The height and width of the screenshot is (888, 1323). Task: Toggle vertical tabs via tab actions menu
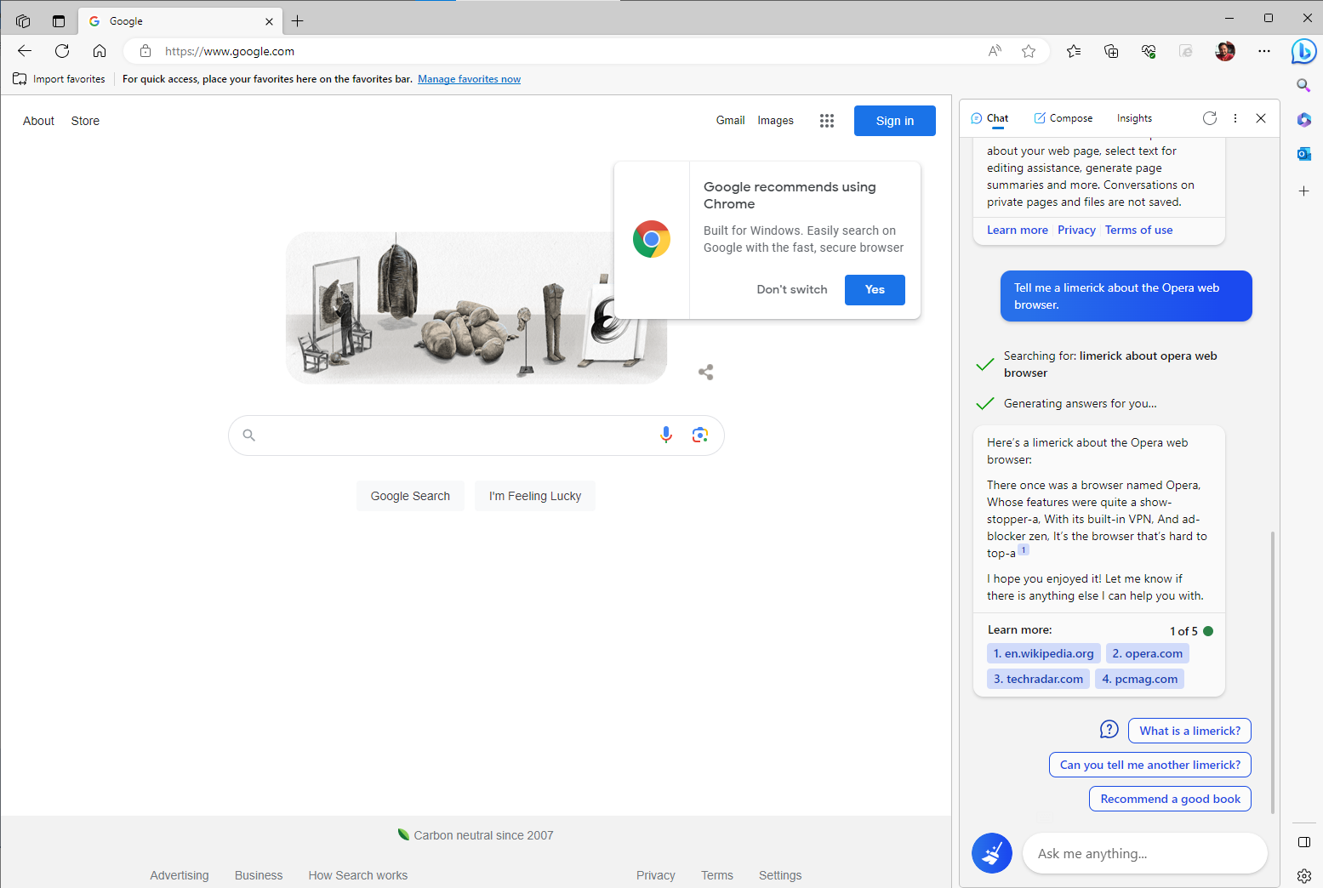(59, 21)
